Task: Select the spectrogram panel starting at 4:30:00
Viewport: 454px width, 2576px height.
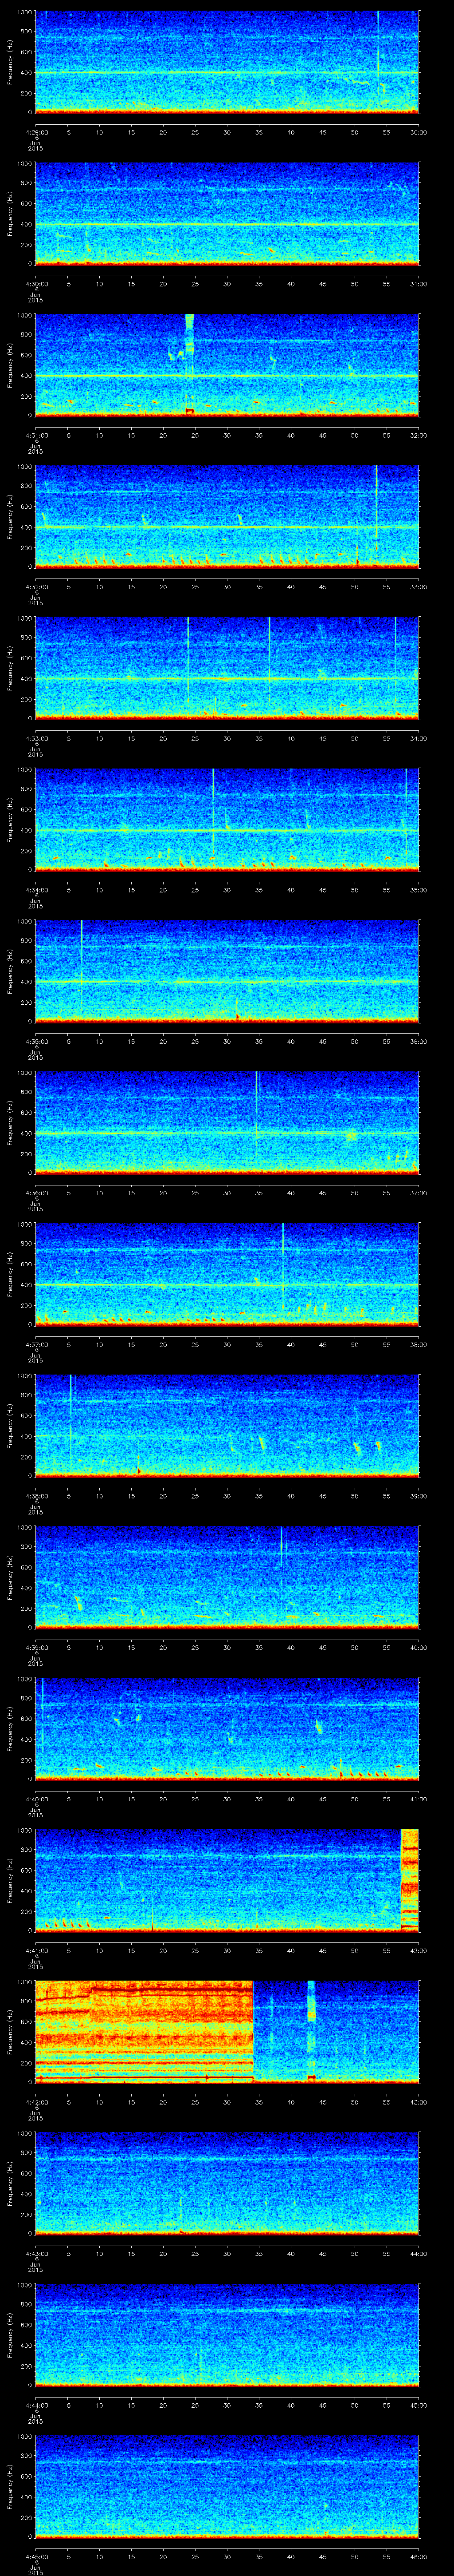Action: tap(227, 213)
